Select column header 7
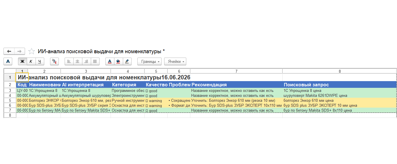This screenshot has height=164, width=397. [236, 71]
